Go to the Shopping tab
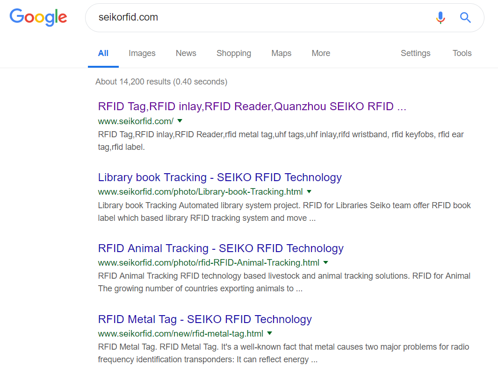Image resolution: width=498 pixels, height=380 pixels. [234, 53]
